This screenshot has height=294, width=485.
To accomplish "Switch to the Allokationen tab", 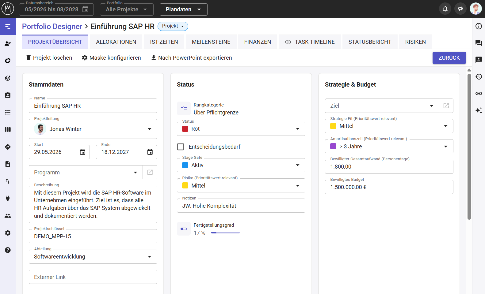I will 116,42.
